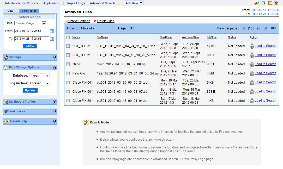Viewport: 283px width, 169px height.
Task: Click the load icon for the clsco archive row
Action: [252, 64]
